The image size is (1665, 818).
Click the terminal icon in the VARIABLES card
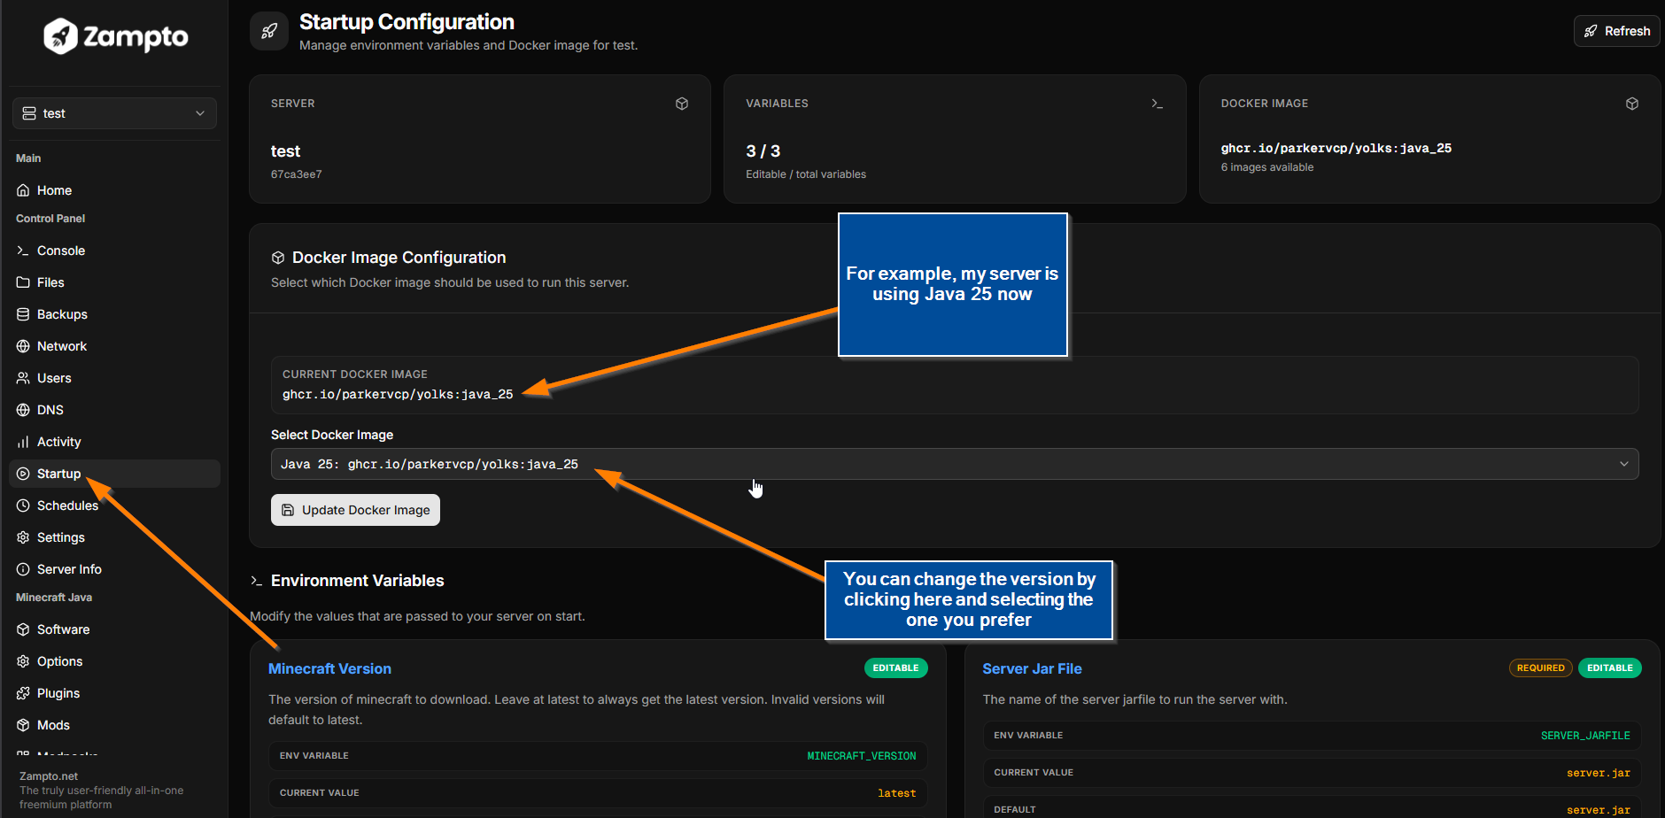pos(1157,104)
